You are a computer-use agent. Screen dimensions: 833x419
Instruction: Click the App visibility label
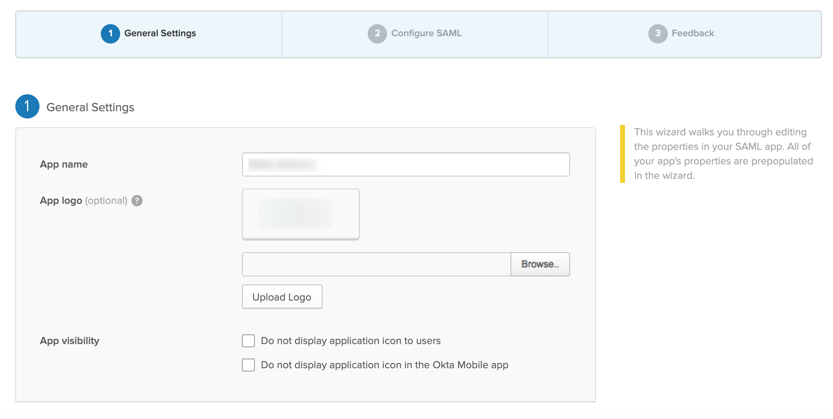(69, 341)
